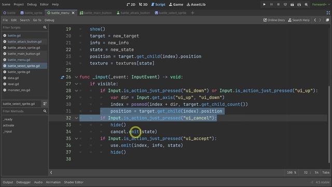
Task: Open the AssetLib workspace
Action: pos(196,4)
